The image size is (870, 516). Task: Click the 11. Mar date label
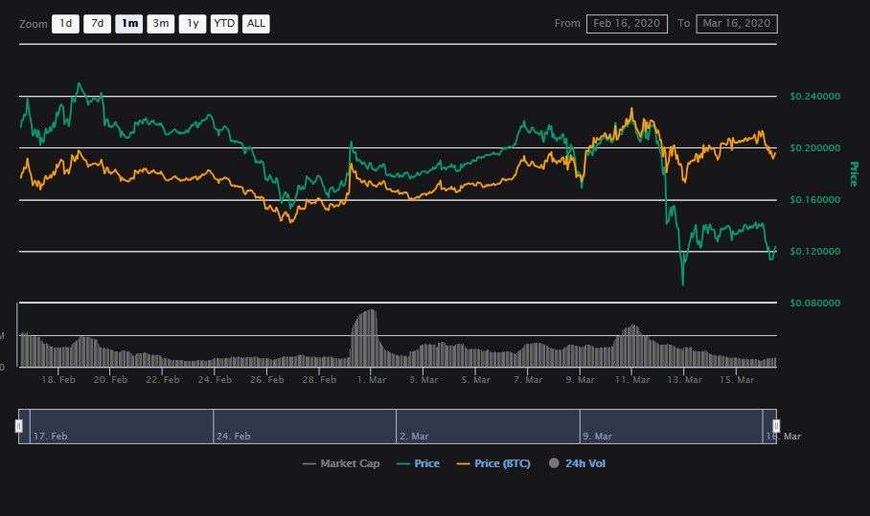[632, 380]
